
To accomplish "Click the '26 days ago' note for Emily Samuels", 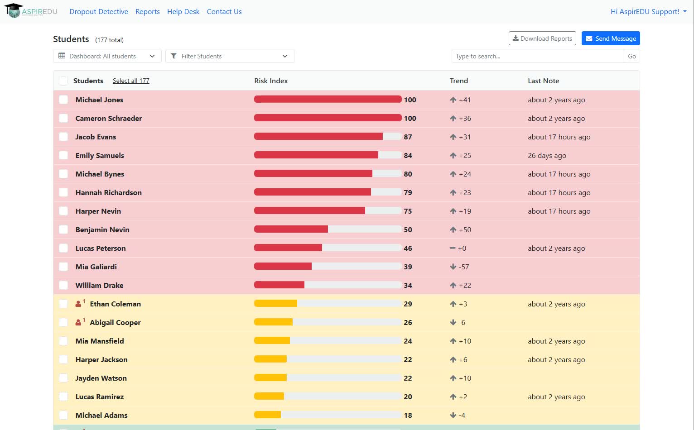I will tap(547, 155).
